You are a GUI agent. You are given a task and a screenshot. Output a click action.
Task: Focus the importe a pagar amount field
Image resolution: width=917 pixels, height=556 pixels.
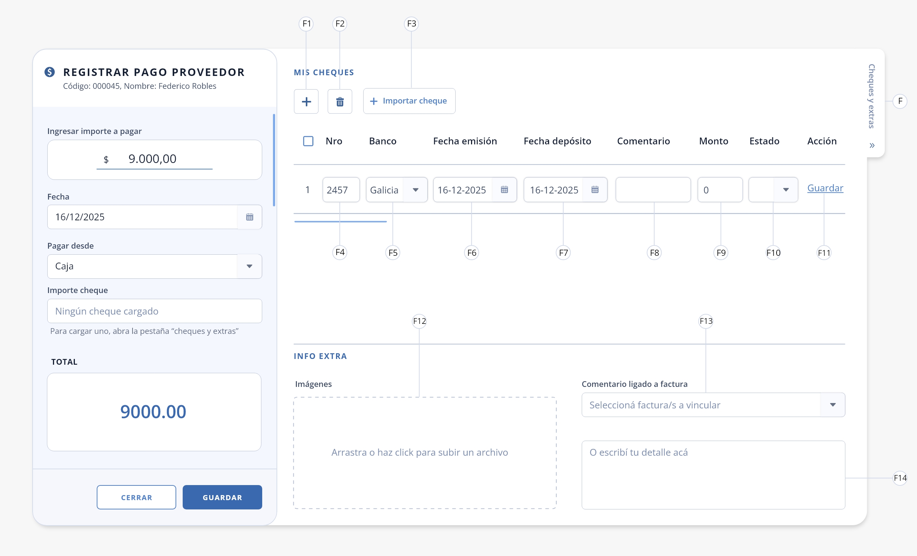154,159
